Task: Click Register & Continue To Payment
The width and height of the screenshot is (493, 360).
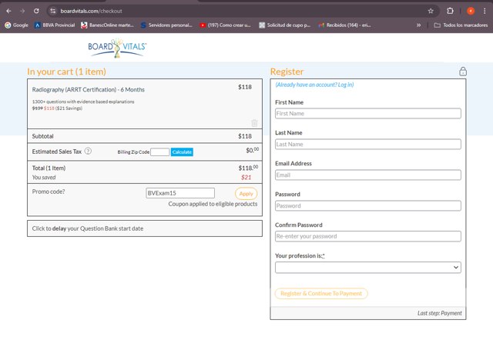Action: coord(321,293)
